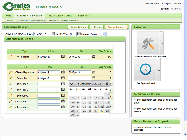
Task: Open Inicio calendar icon for Semestre 2
Action: pyautogui.click(x=63, y=95)
